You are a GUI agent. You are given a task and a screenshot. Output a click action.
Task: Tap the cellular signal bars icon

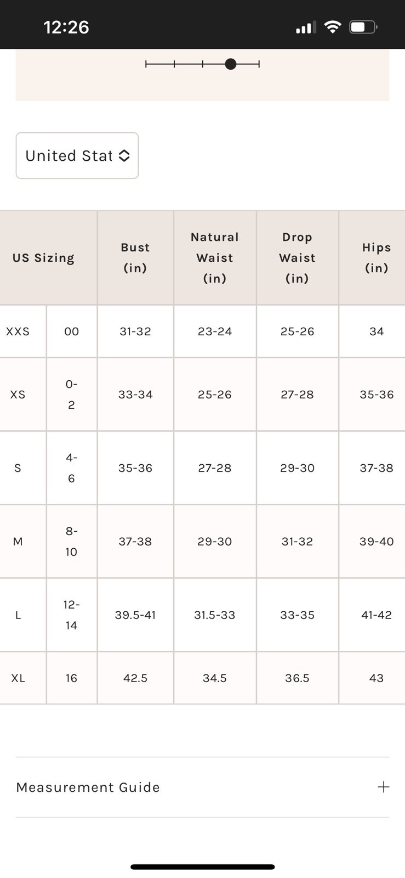click(x=306, y=27)
